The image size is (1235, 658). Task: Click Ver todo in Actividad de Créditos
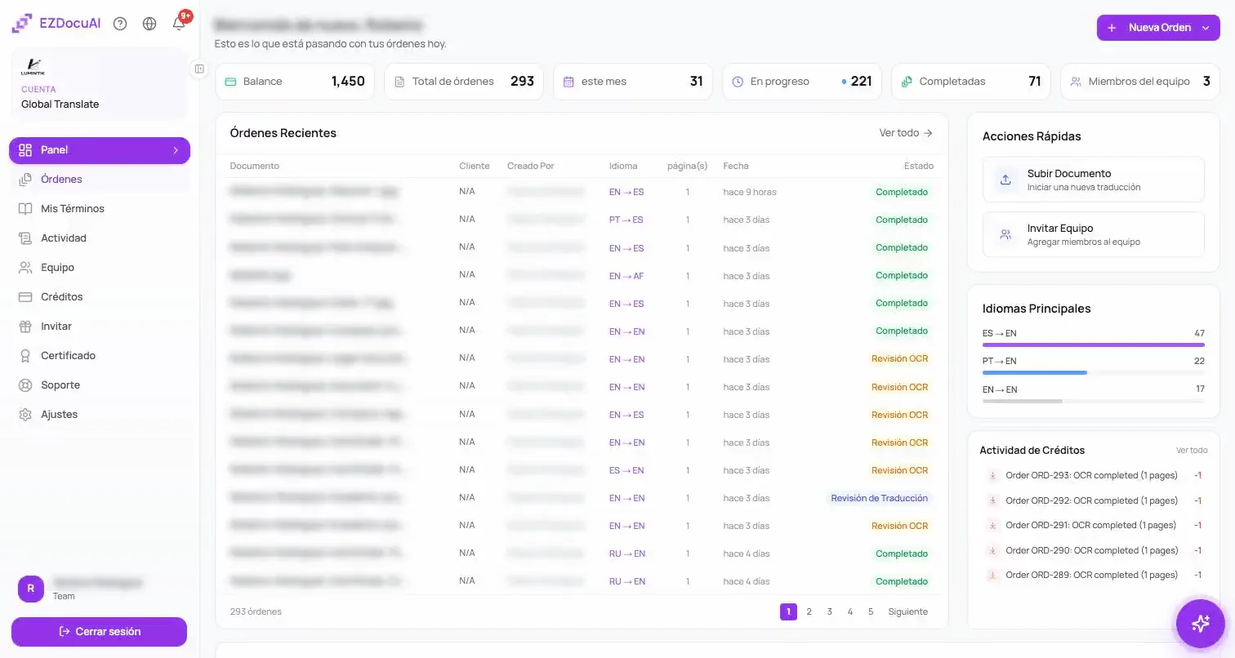pyautogui.click(x=1192, y=451)
